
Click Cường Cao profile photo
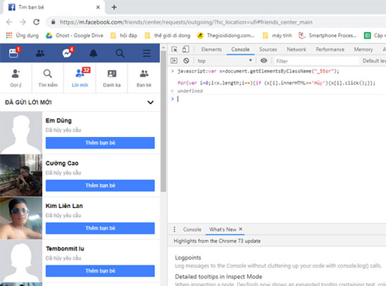pos(21,175)
